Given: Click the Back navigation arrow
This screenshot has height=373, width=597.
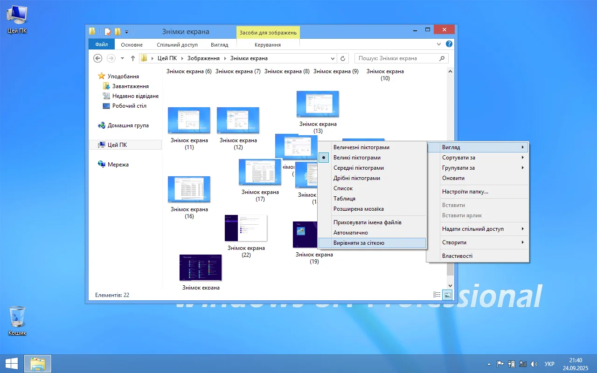Looking at the screenshot, I should pos(97,58).
